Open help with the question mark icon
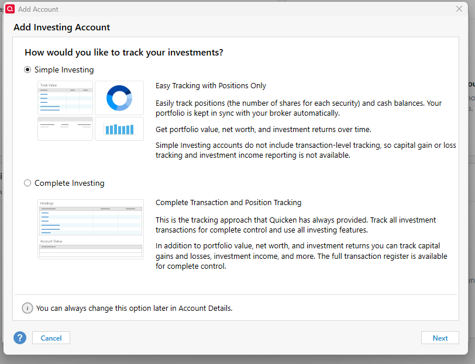This screenshot has height=364, width=475. (x=20, y=338)
